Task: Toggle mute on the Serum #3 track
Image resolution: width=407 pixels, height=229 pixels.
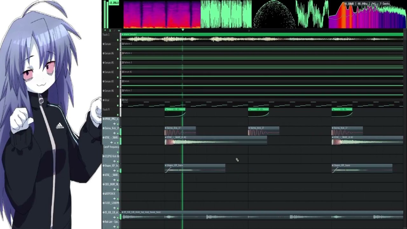Action: tap(118, 87)
